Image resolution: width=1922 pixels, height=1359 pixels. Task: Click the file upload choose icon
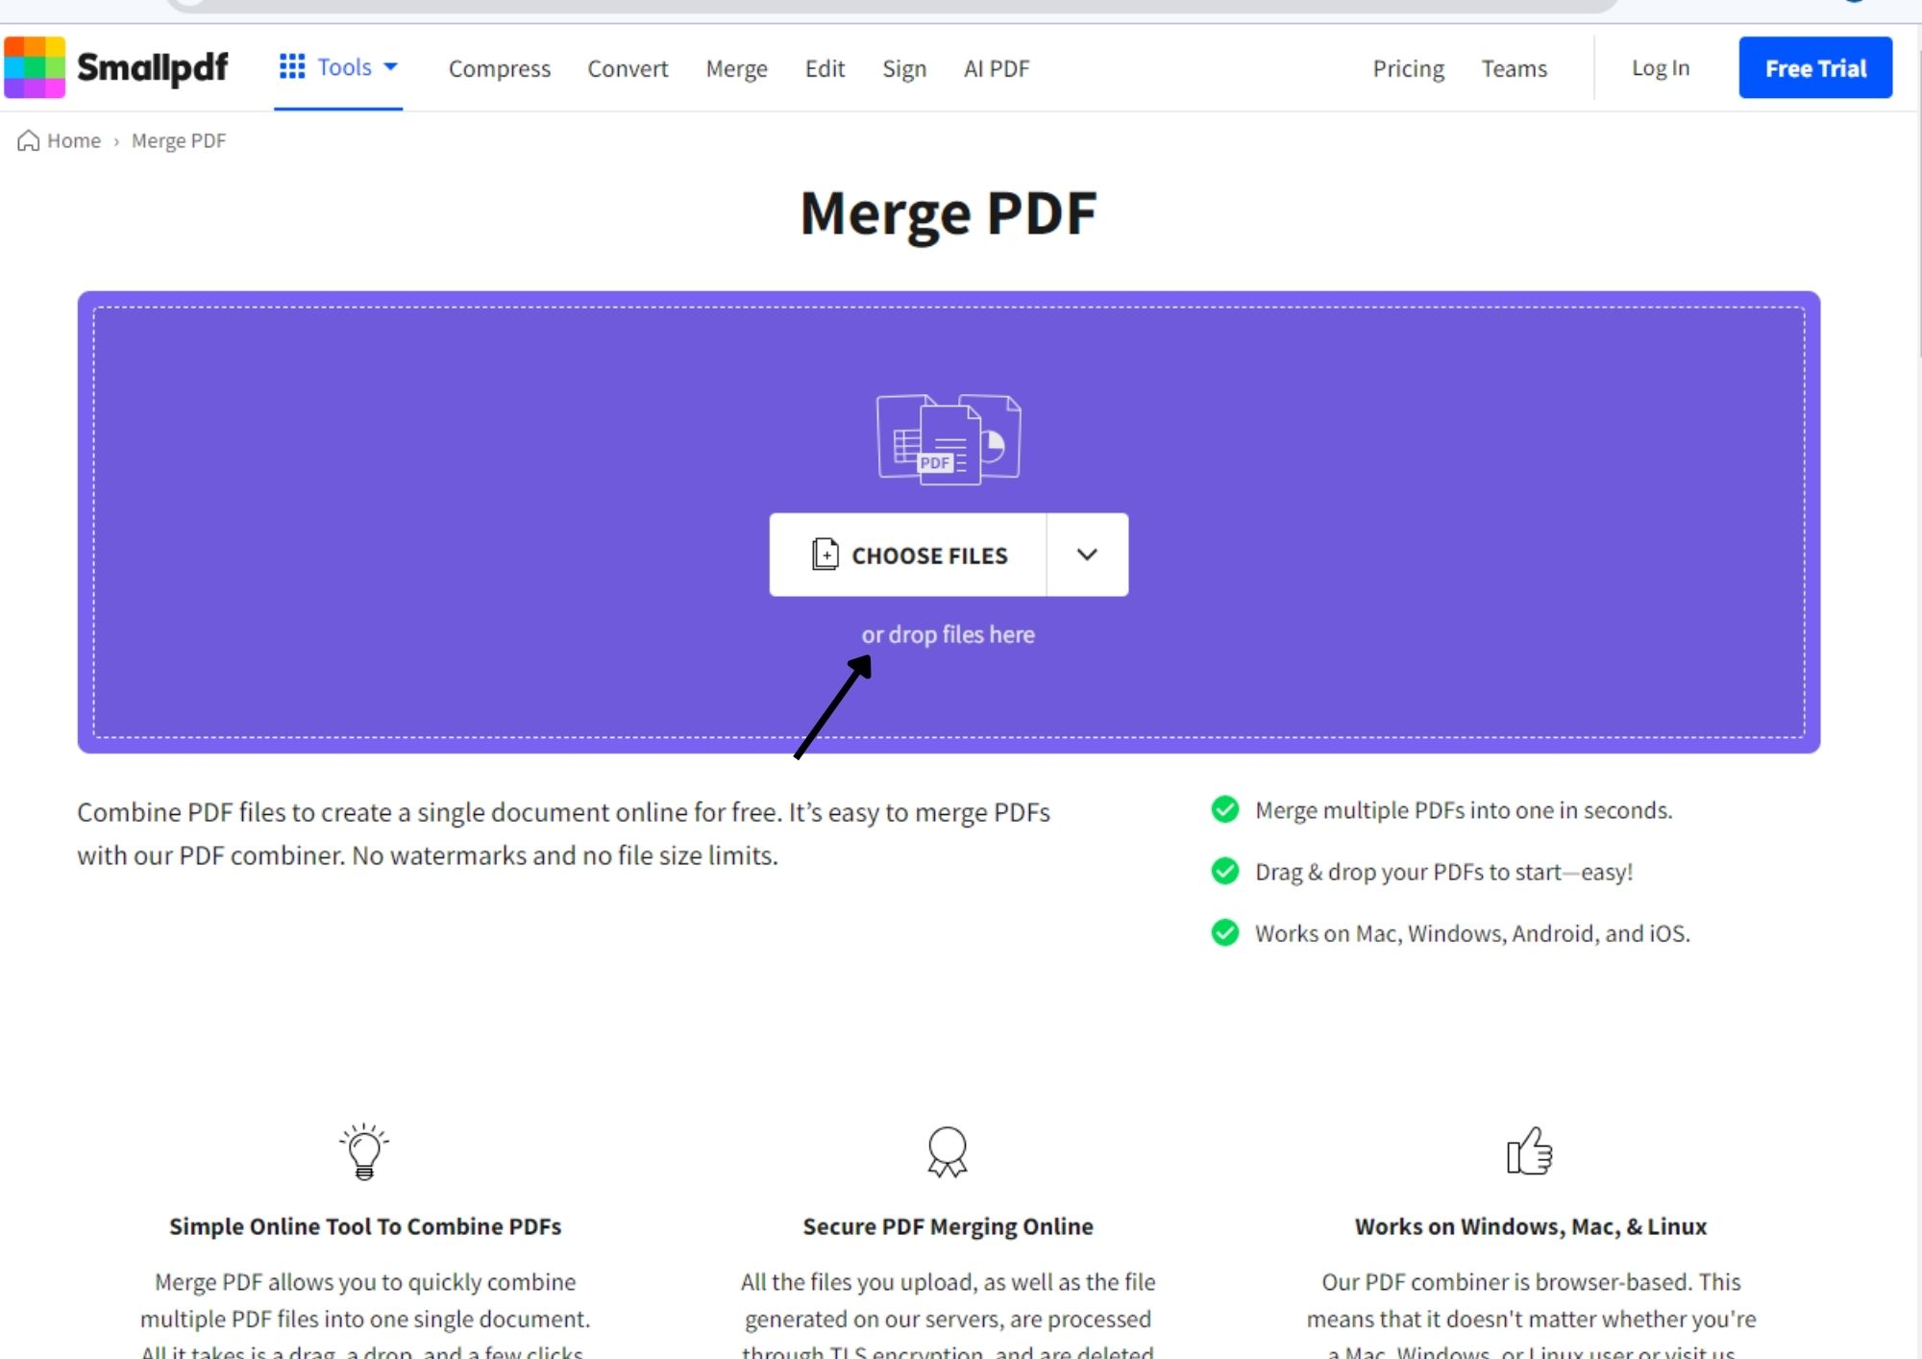coord(825,555)
